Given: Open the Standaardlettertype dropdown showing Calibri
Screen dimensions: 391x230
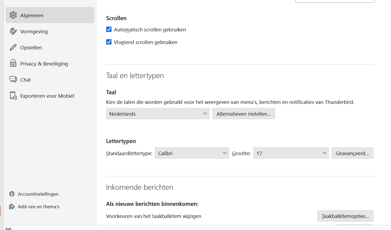Looking at the screenshot, I should click(192, 153).
